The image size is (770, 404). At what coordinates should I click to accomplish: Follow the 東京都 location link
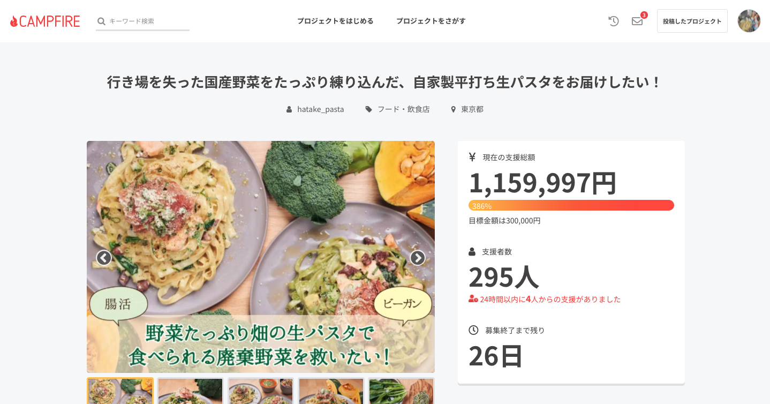[x=472, y=109]
